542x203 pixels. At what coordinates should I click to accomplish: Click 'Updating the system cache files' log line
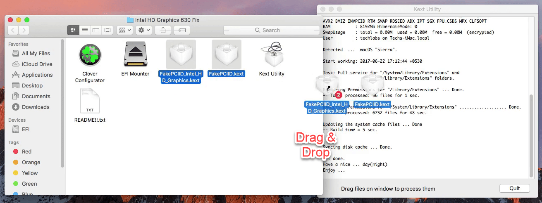tap(372, 124)
